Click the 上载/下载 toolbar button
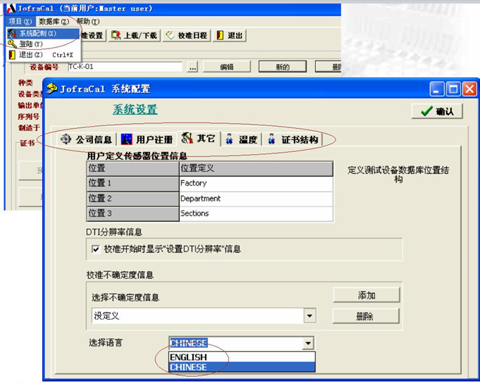Image resolution: width=480 pixels, height=383 pixels. (135, 35)
